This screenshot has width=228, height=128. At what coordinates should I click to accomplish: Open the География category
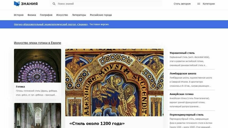pos(46,15)
